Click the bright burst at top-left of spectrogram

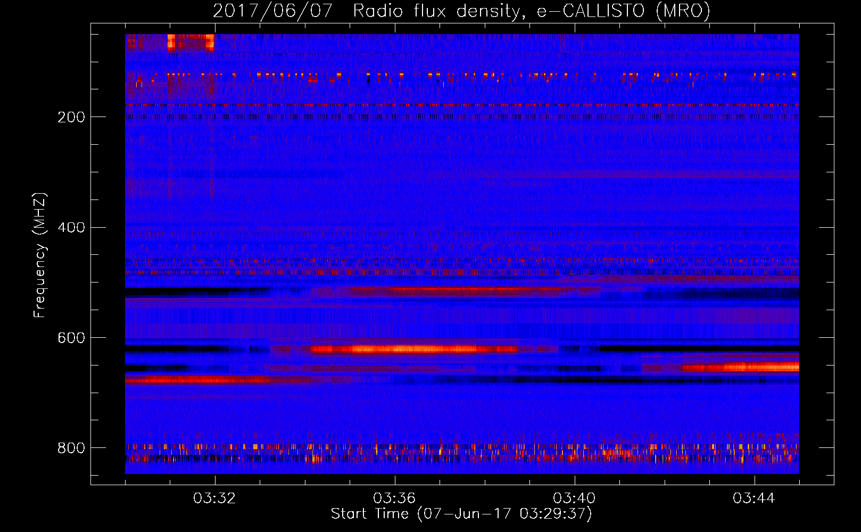point(191,42)
